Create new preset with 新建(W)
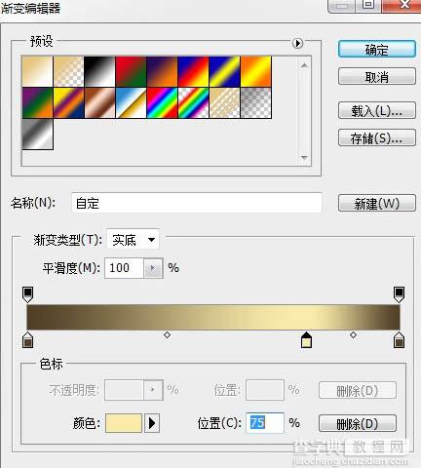 coord(377,204)
